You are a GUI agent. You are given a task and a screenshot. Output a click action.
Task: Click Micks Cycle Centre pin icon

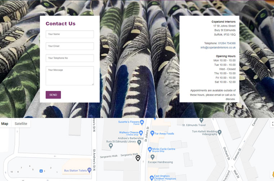(150, 149)
